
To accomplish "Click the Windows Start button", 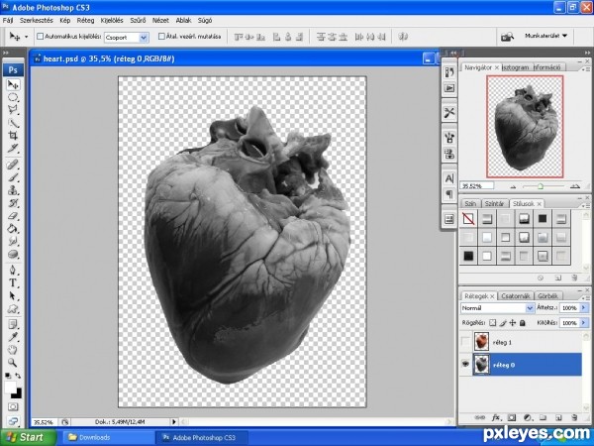I will tap(28, 437).
